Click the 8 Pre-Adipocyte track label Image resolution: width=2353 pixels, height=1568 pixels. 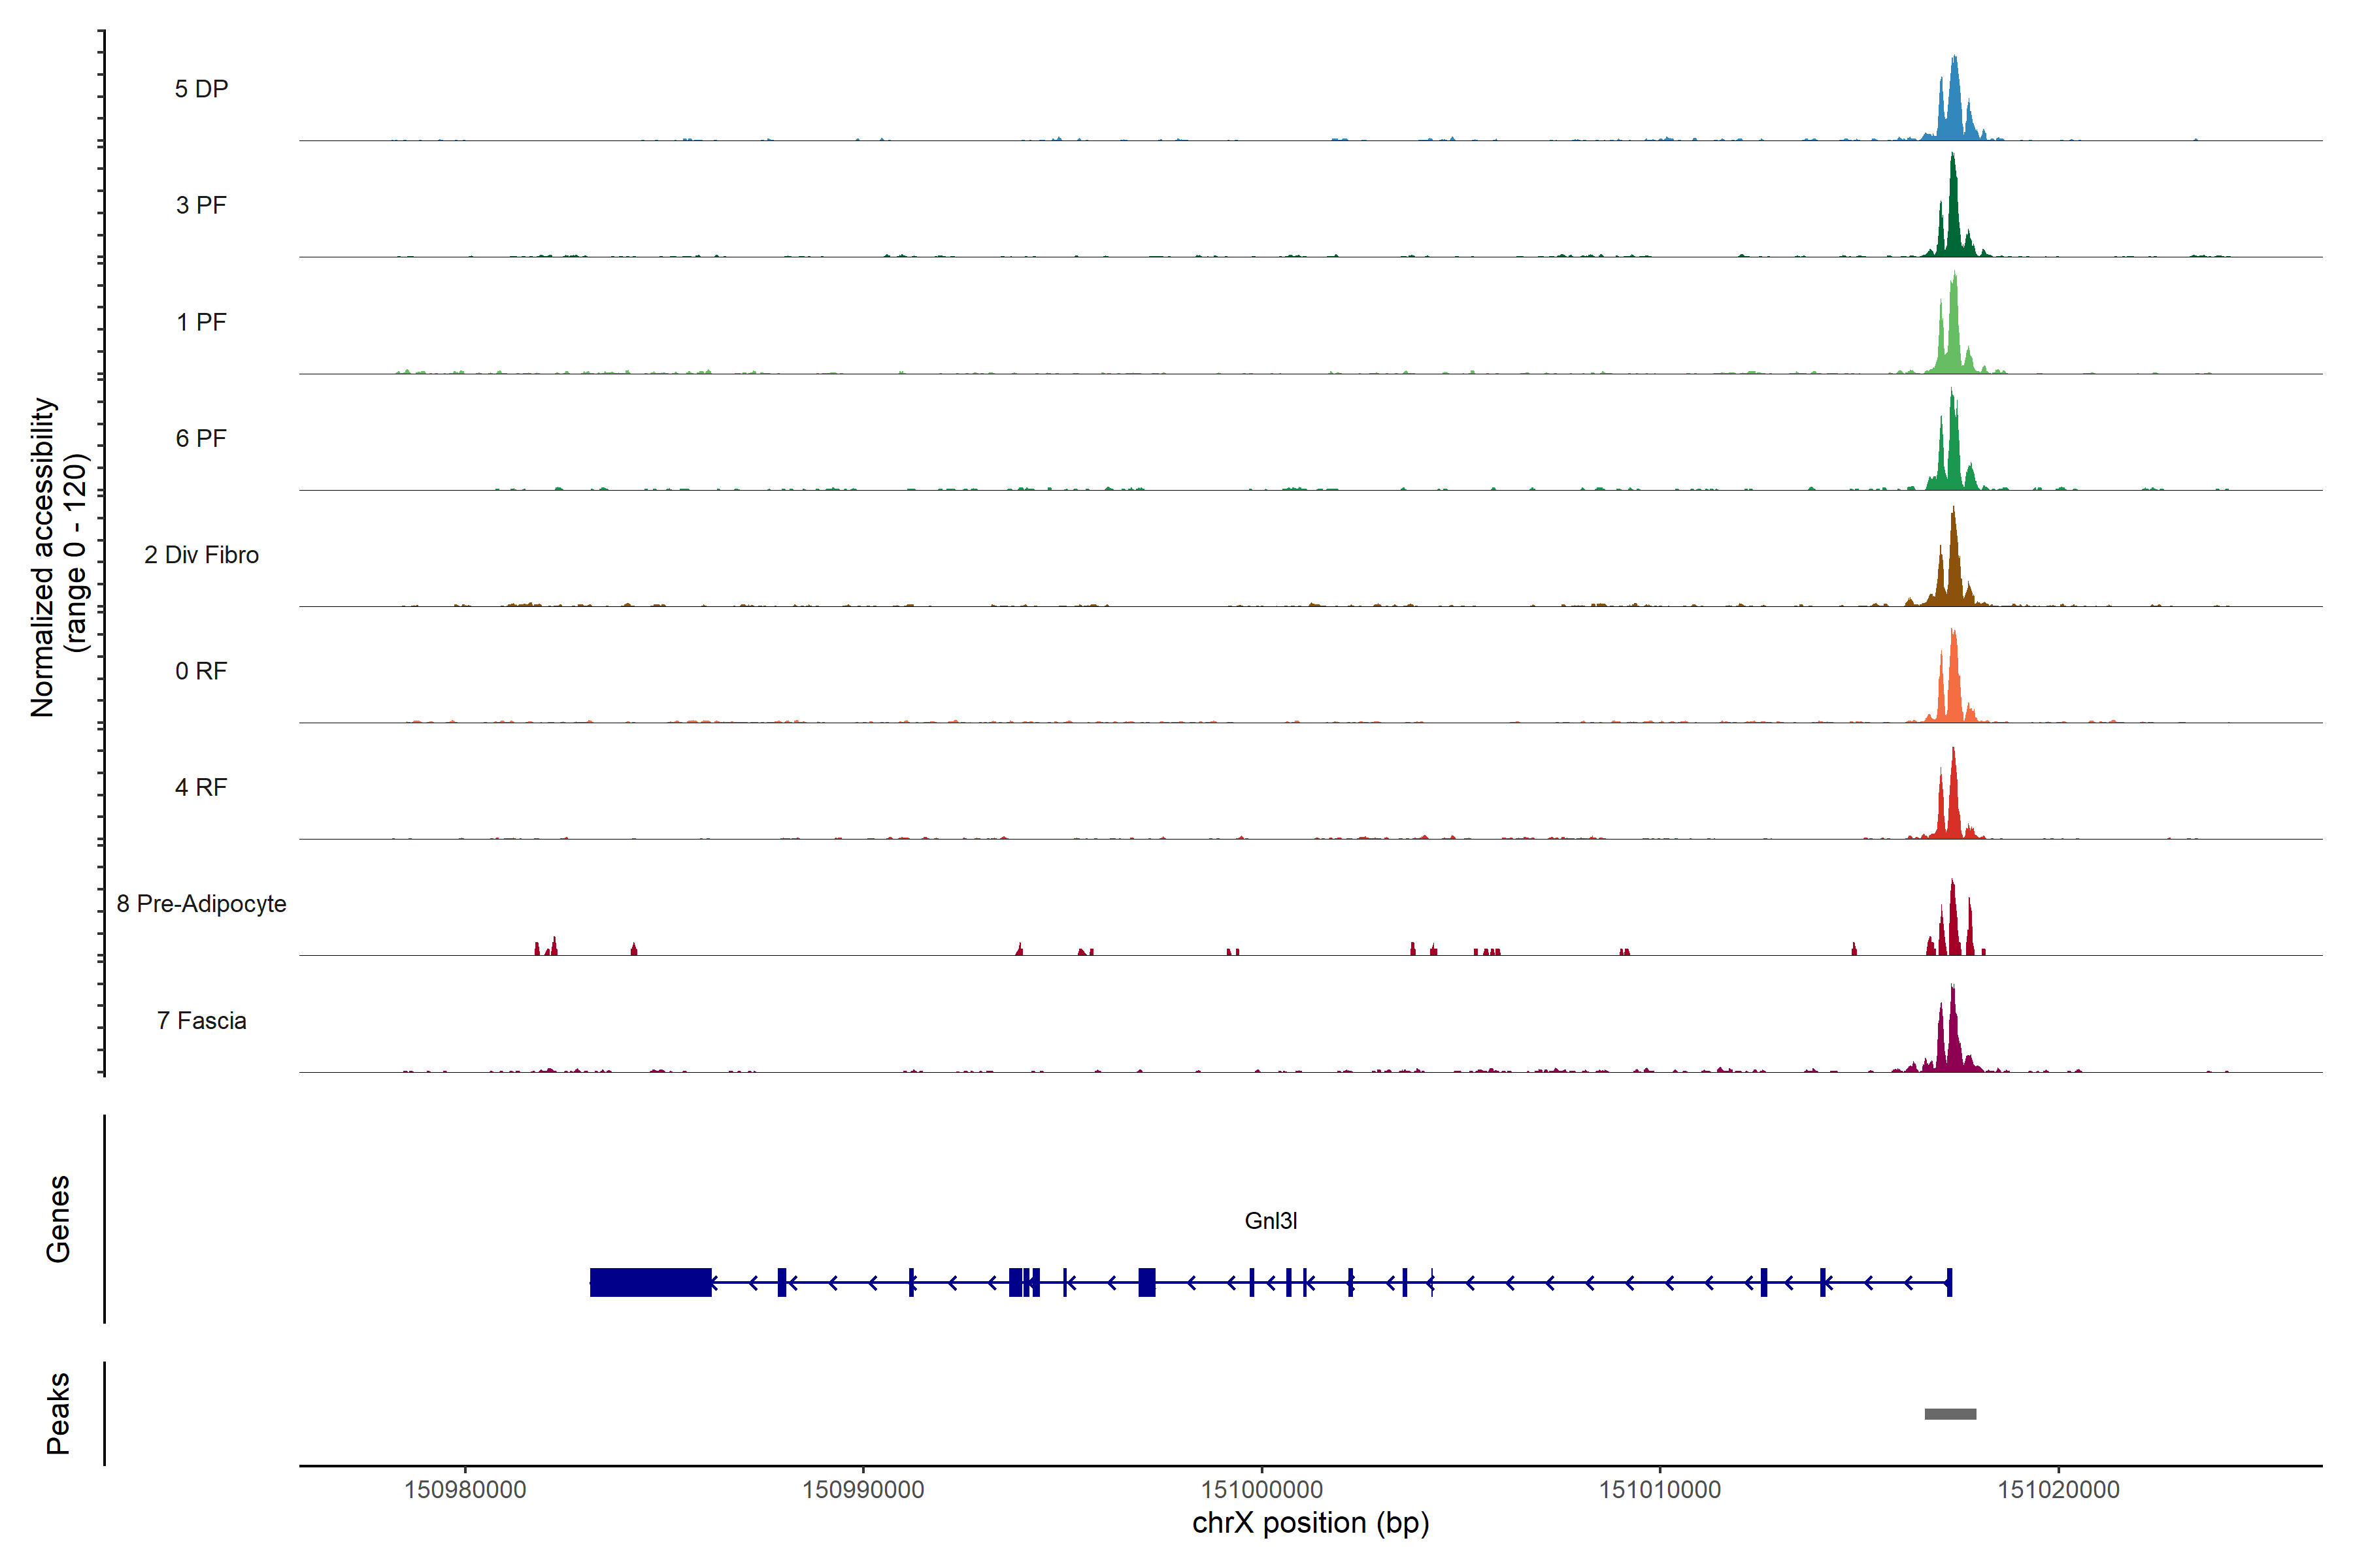click(x=201, y=904)
